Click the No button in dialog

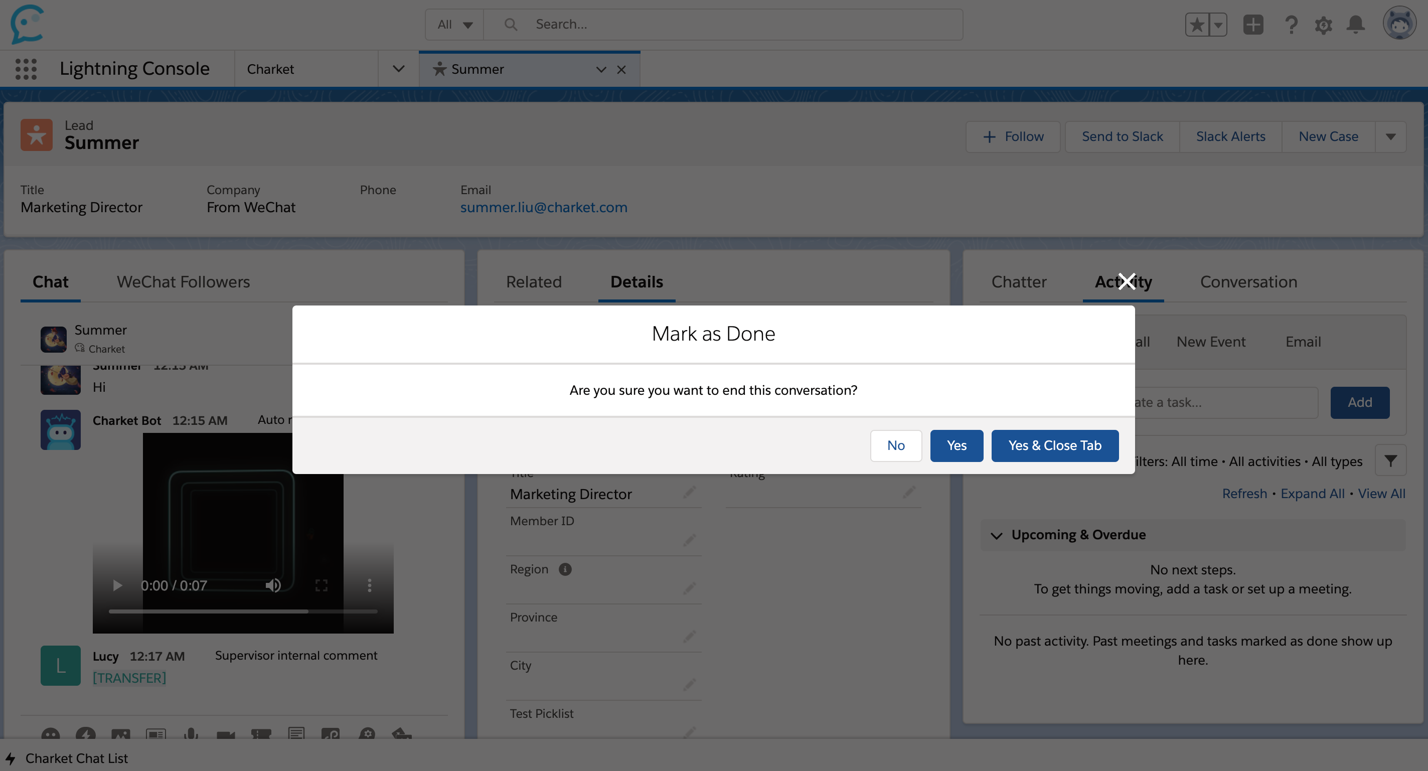click(895, 445)
